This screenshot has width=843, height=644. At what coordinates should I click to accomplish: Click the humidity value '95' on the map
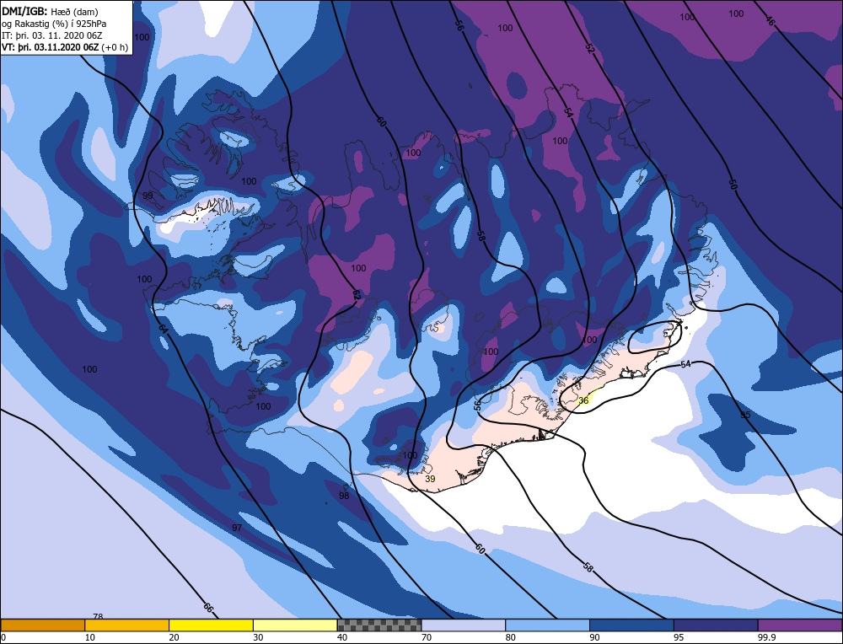(745, 415)
